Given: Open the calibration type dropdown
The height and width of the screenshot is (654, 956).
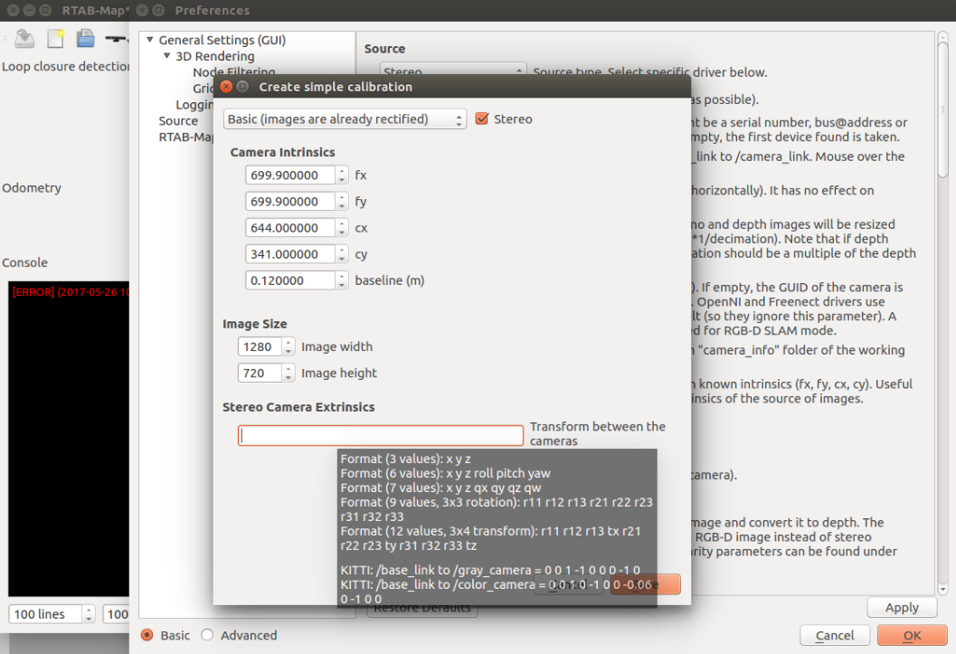Looking at the screenshot, I should [345, 119].
